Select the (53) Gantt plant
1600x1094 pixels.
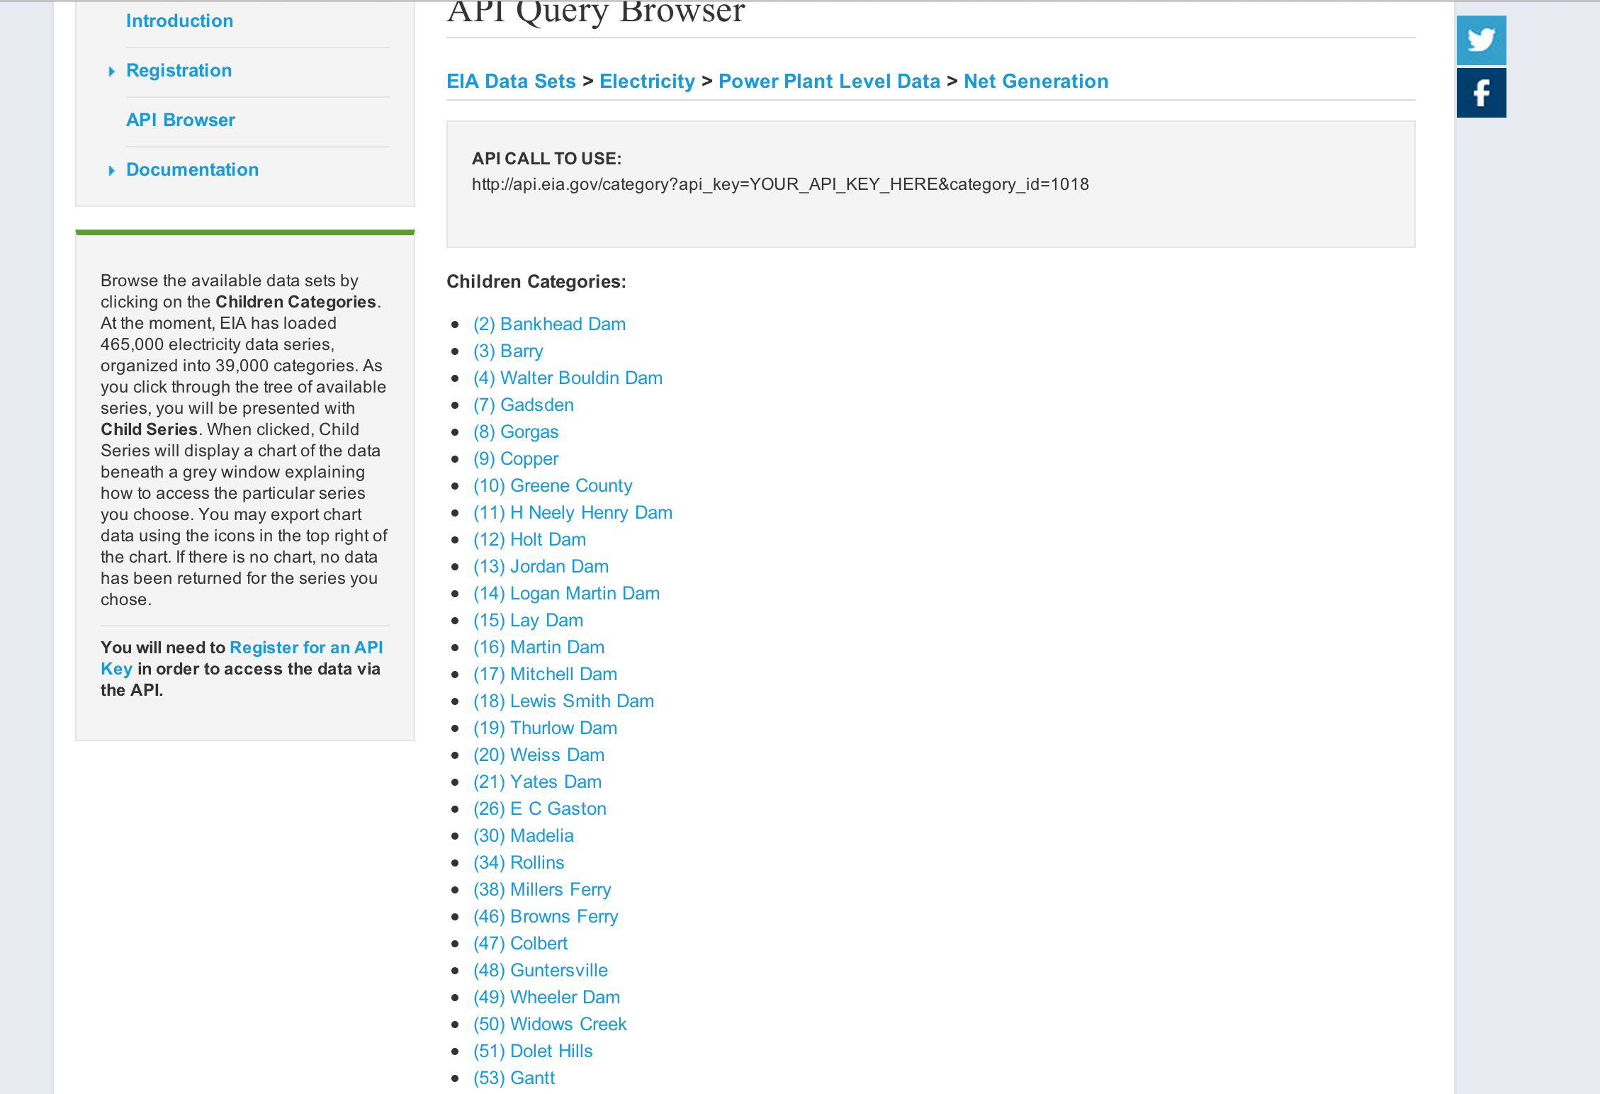(514, 1078)
